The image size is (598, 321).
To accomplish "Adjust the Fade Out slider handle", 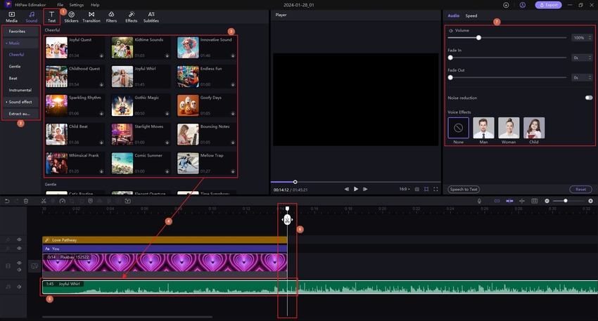I will pos(450,77).
